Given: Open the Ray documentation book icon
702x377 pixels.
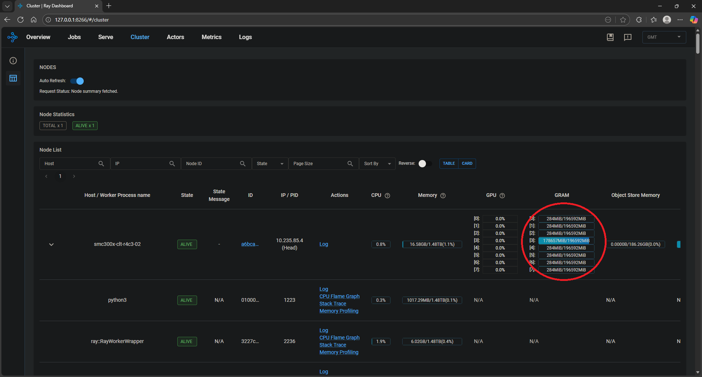Looking at the screenshot, I should point(610,37).
